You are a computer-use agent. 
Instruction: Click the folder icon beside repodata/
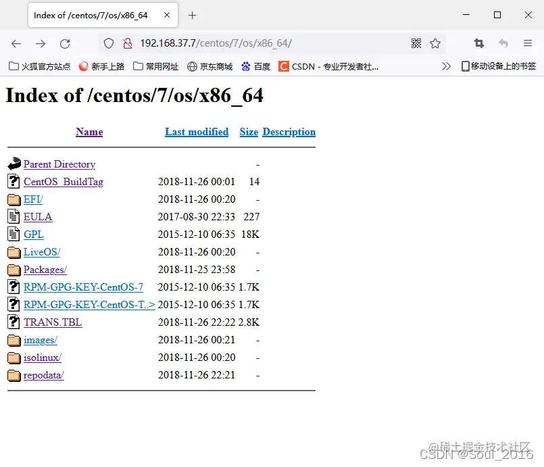[x=14, y=375]
